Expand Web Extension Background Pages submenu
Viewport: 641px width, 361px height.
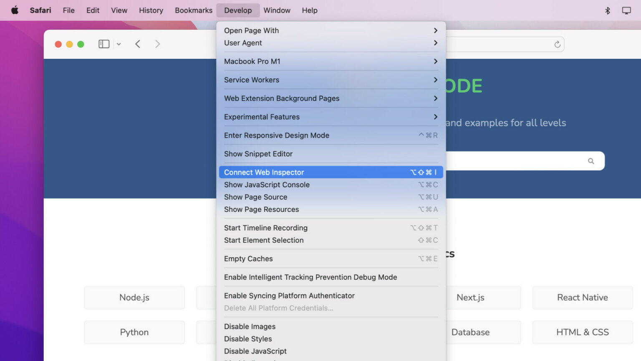(x=331, y=99)
